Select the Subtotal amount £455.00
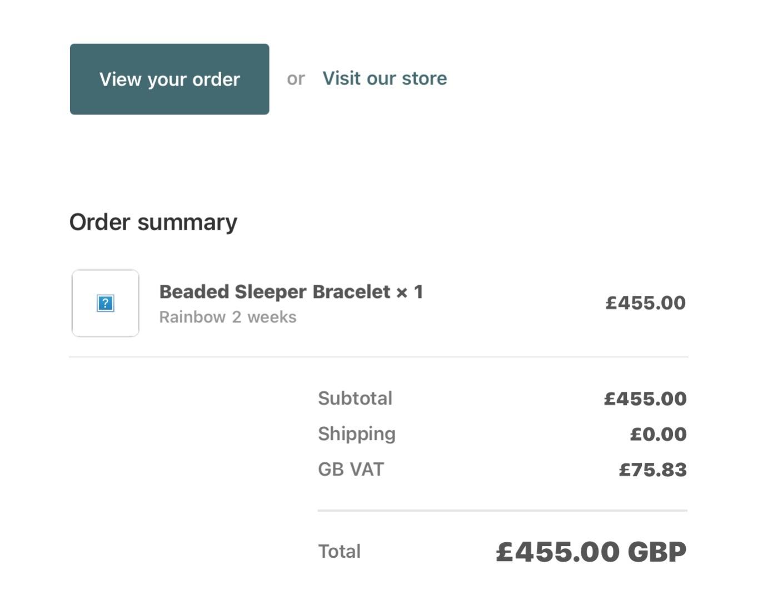Screen dimensions: 783x606 click(645, 398)
